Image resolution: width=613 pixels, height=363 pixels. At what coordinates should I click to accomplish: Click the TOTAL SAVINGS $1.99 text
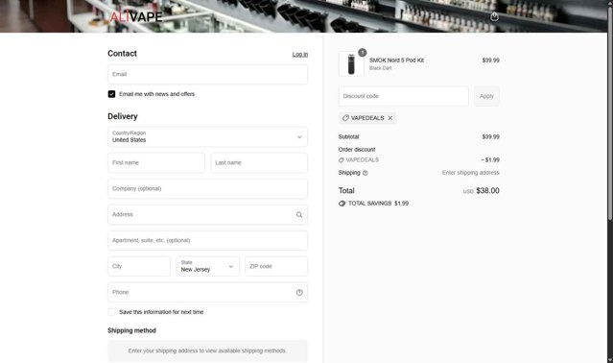pos(378,204)
